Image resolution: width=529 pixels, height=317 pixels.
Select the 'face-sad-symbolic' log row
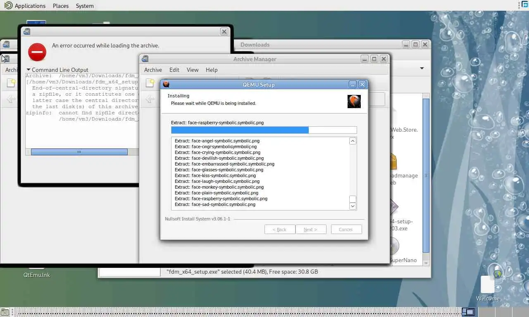click(215, 204)
